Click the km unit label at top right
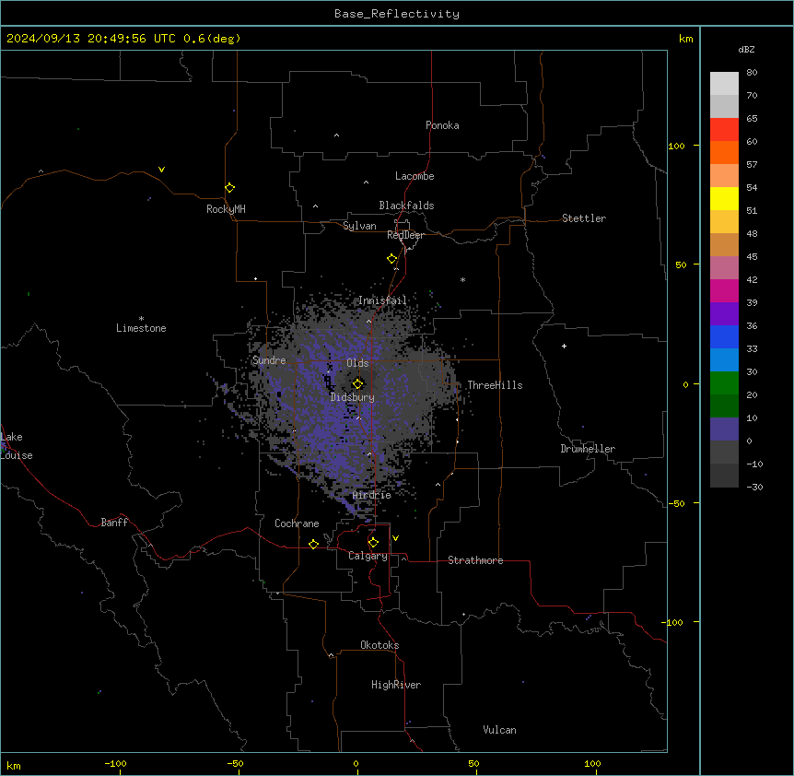The image size is (794, 776). point(685,39)
